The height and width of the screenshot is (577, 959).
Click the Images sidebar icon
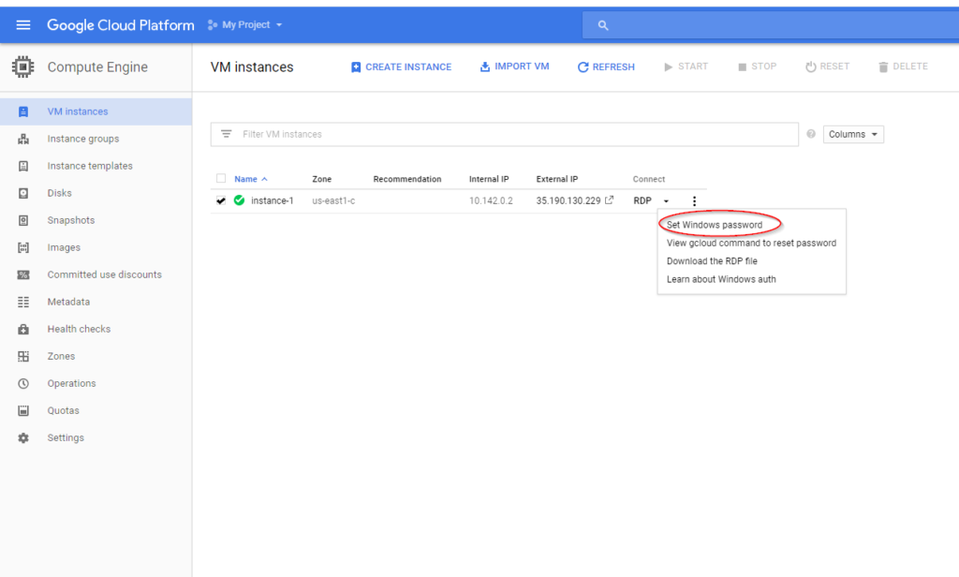23,248
